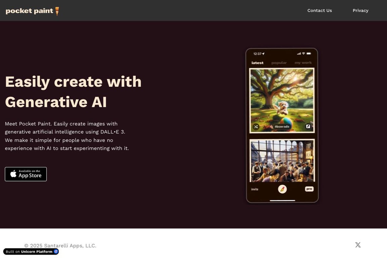Click the pocket paint brush logo icon
Viewport: 387px width, 258px height.
tap(57, 11)
